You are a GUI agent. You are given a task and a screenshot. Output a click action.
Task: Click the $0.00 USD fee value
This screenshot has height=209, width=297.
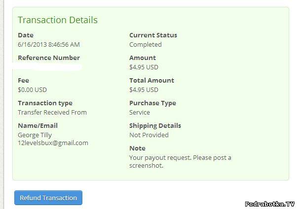point(32,90)
